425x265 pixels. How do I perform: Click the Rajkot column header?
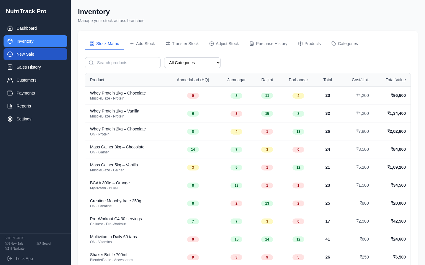point(267,80)
